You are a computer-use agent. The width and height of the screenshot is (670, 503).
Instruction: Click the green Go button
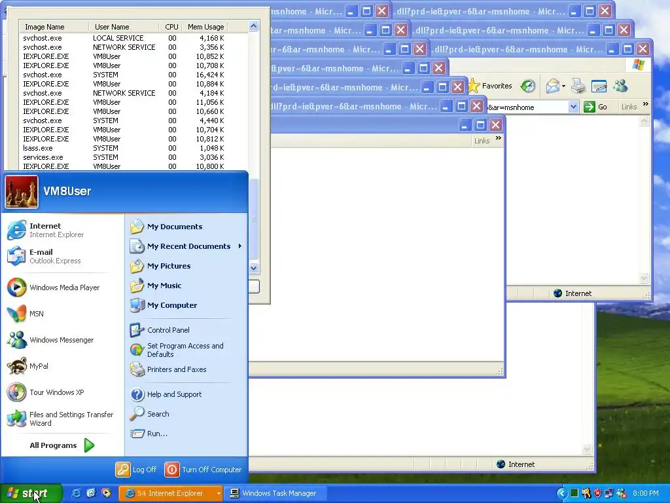click(595, 107)
